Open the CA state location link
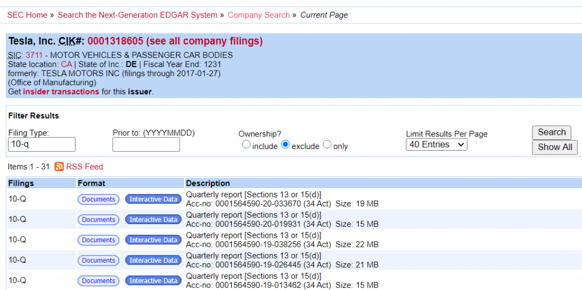 [x=66, y=64]
